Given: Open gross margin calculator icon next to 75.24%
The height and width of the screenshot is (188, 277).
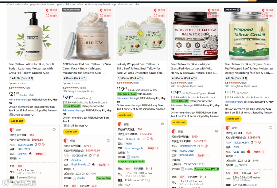Looking at the screenshot, I should coord(74,178).
